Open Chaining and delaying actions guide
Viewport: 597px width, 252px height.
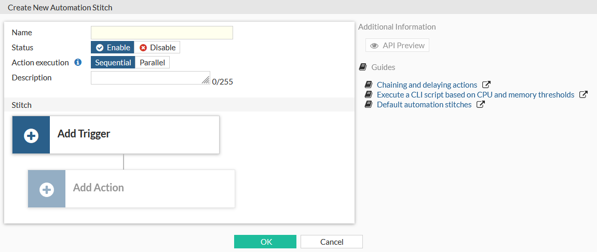pyautogui.click(x=427, y=85)
